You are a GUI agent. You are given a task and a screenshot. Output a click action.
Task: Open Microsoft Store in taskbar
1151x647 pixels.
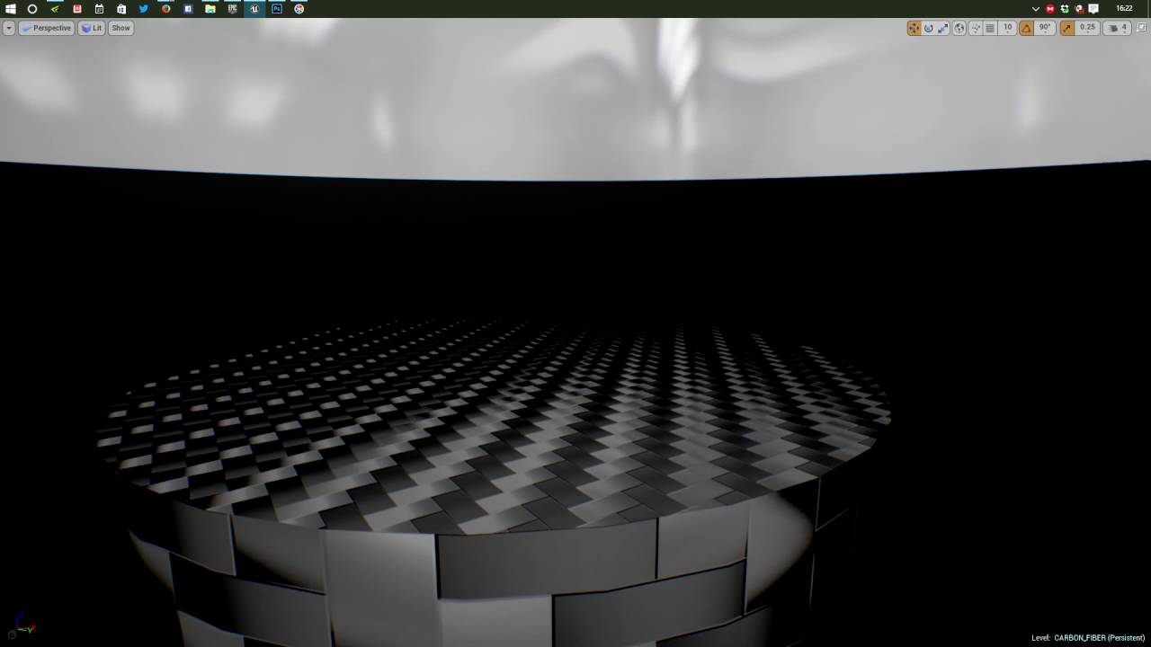pos(121,9)
